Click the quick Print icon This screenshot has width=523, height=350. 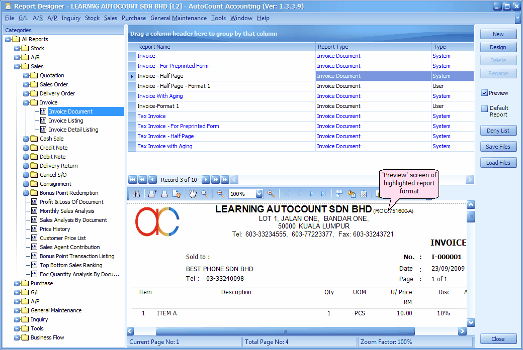coord(164,194)
